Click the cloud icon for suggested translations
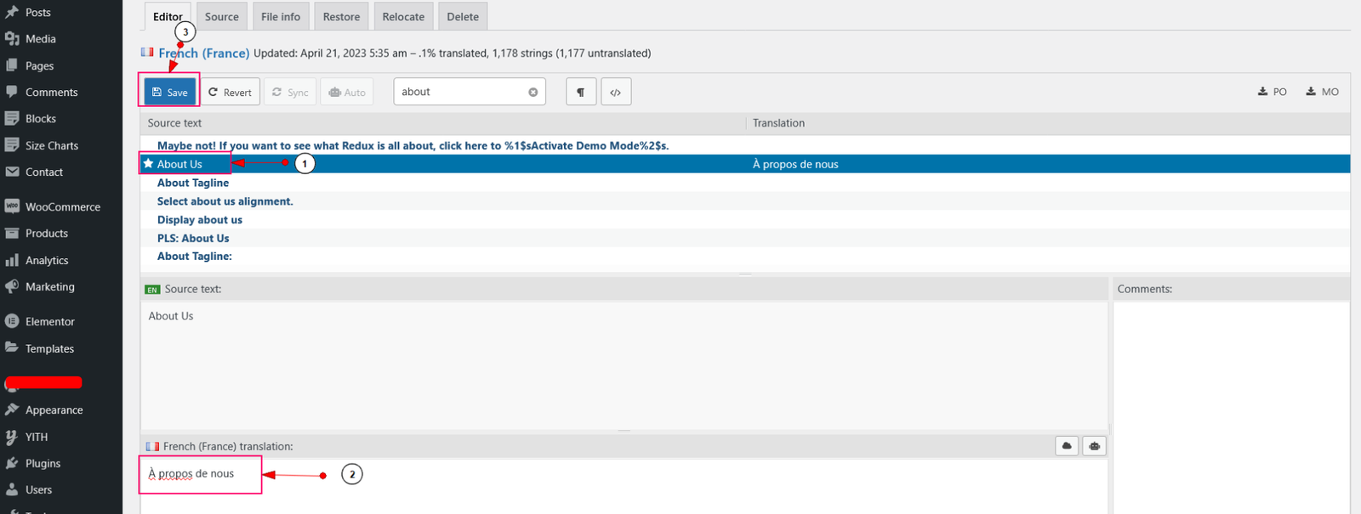 coord(1067,446)
